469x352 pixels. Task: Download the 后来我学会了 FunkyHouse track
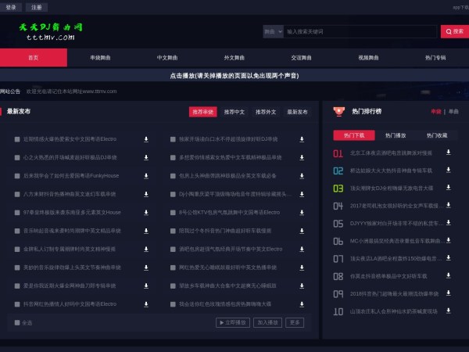pos(146,175)
